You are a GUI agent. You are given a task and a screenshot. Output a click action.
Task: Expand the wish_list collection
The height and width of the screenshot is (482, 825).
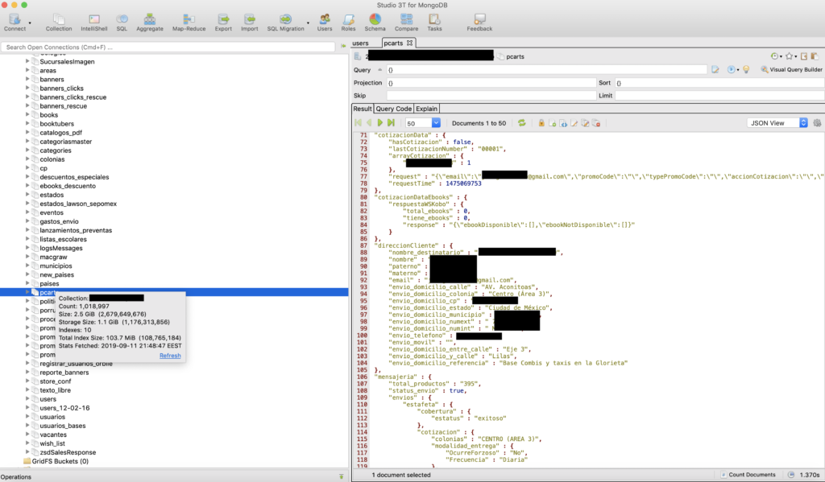click(27, 443)
